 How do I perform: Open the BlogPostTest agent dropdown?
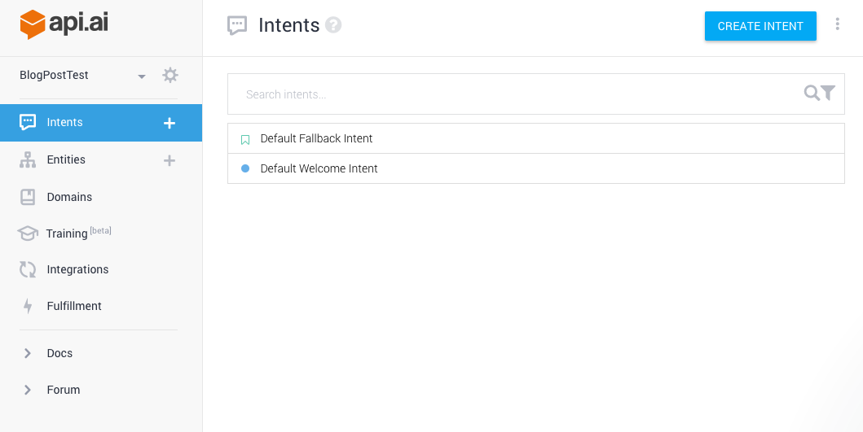point(142,76)
